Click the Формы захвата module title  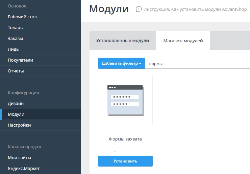click(125, 139)
